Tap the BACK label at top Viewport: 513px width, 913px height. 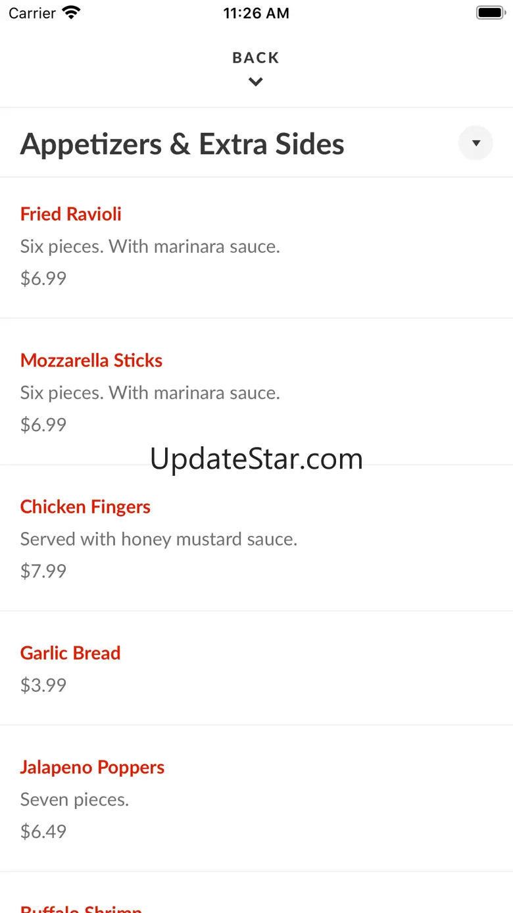(x=256, y=58)
